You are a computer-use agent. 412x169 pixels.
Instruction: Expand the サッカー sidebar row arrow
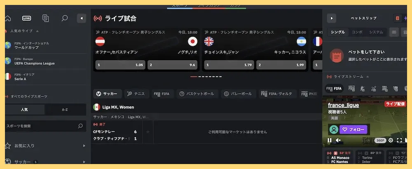point(84,162)
